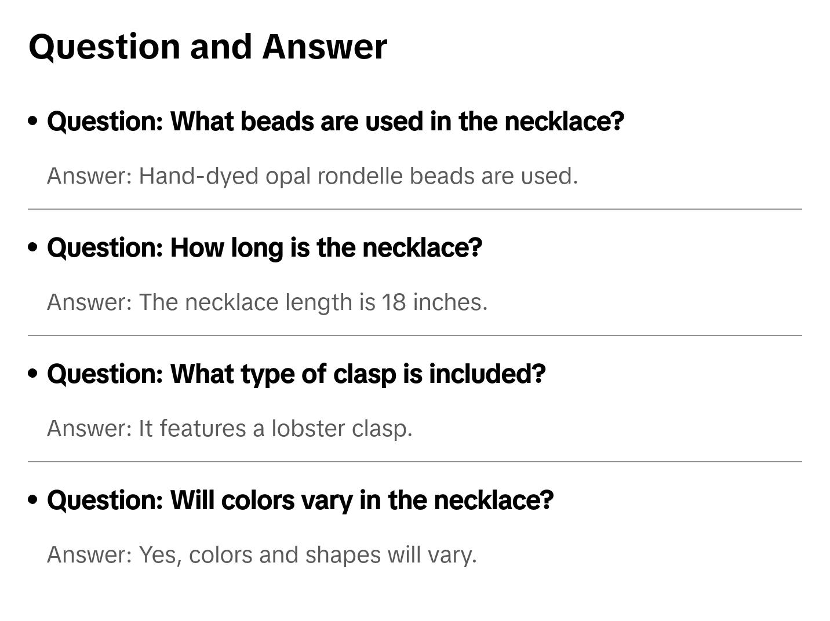Click the word 'Yes' in last answer
This screenshot has width=830, height=621.
(154, 554)
